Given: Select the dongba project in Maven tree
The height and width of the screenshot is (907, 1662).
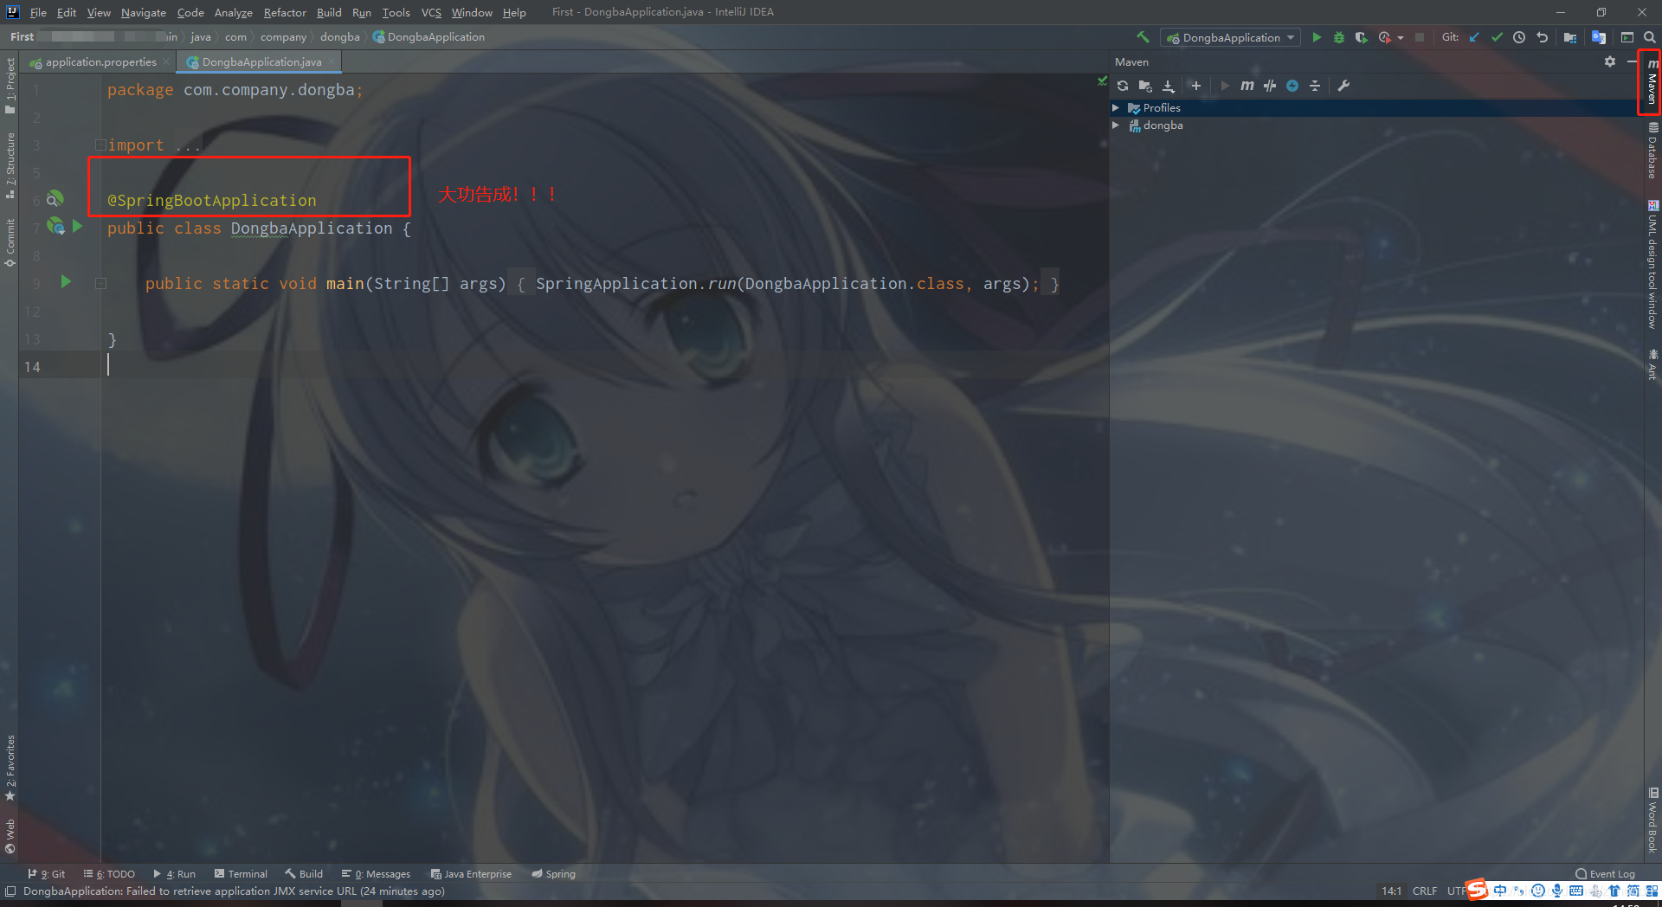Looking at the screenshot, I should coord(1377,125).
